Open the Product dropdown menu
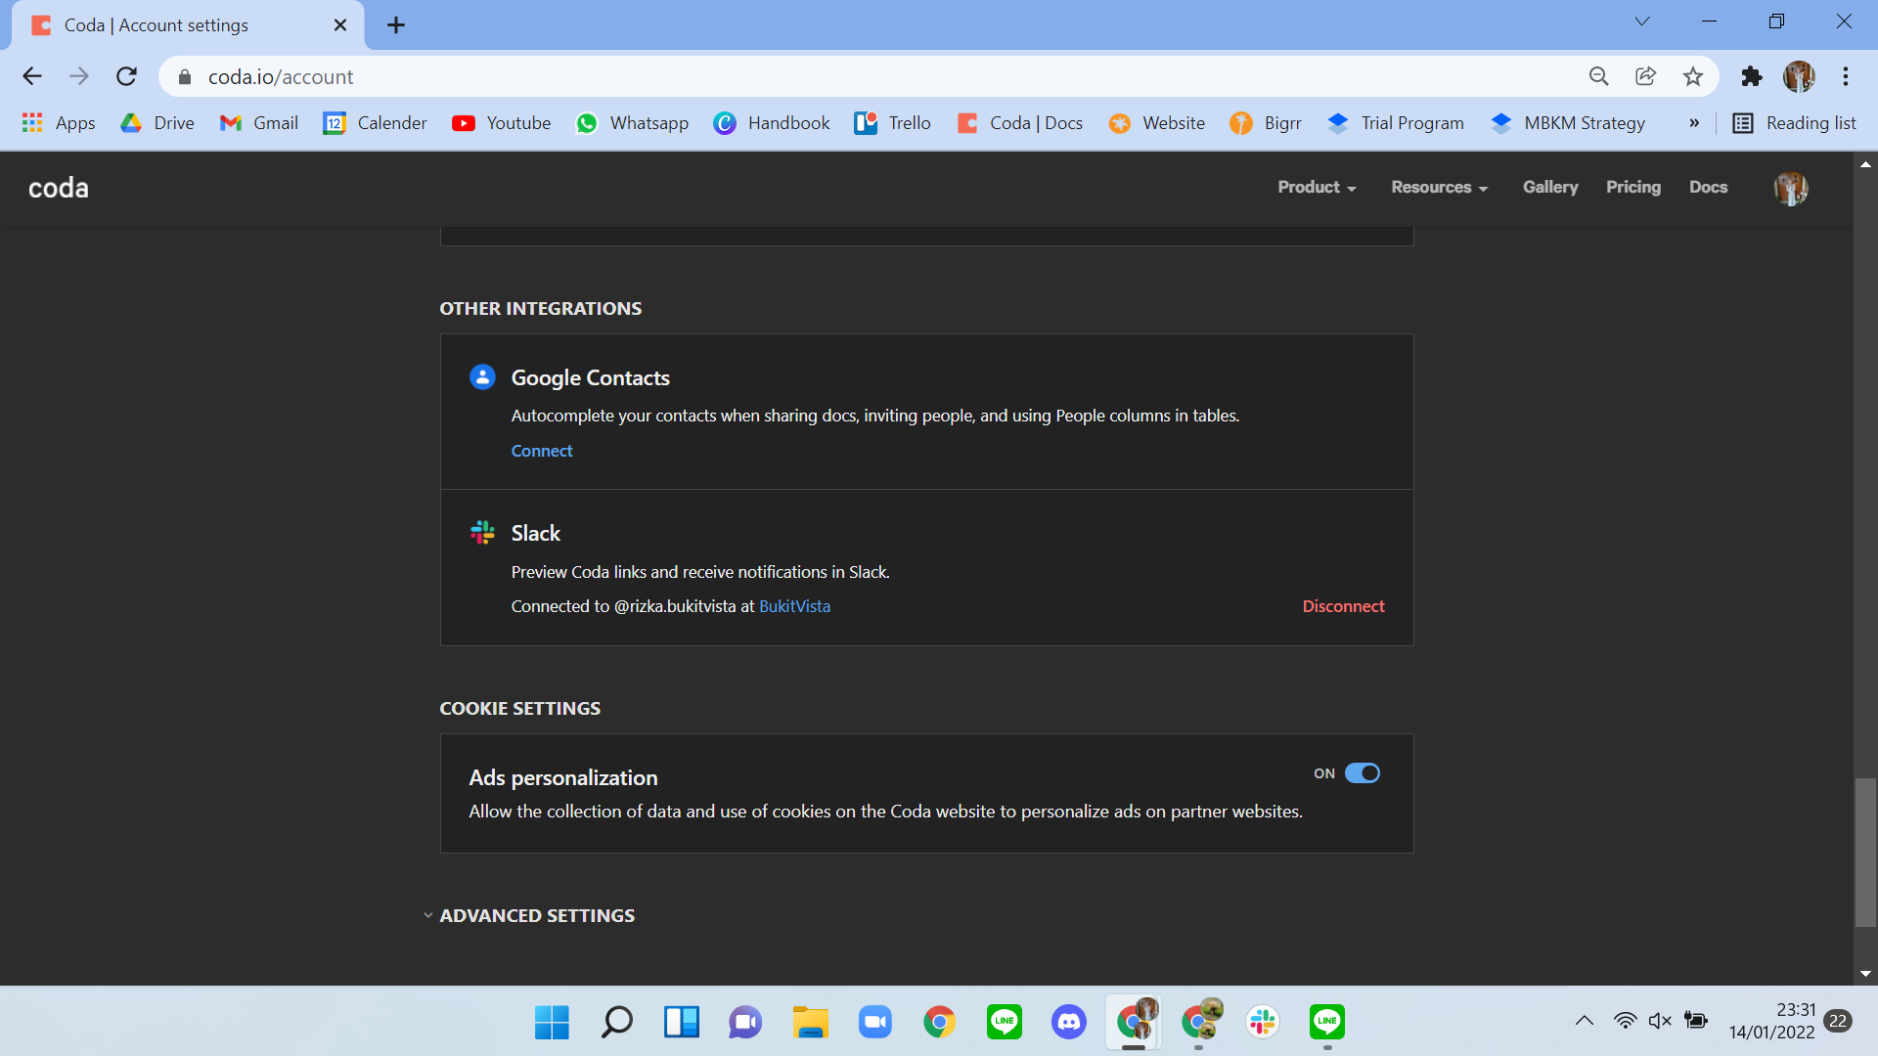1878x1056 pixels. [x=1317, y=188]
